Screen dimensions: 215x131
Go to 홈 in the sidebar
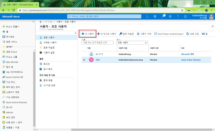point(5,32)
